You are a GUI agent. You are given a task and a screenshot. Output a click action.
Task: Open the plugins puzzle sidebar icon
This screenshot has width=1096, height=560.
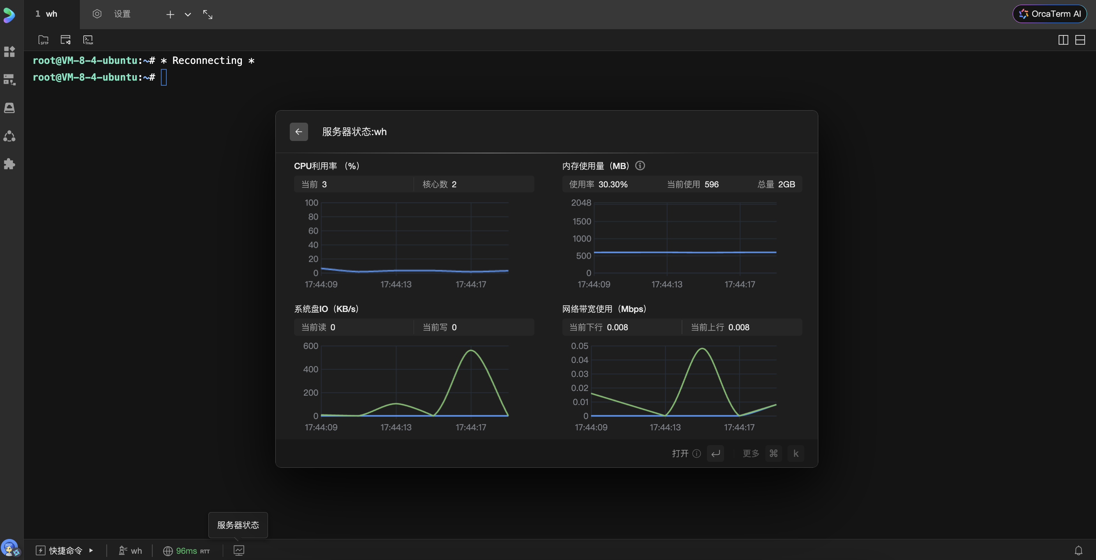pyautogui.click(x=9, y=164)
